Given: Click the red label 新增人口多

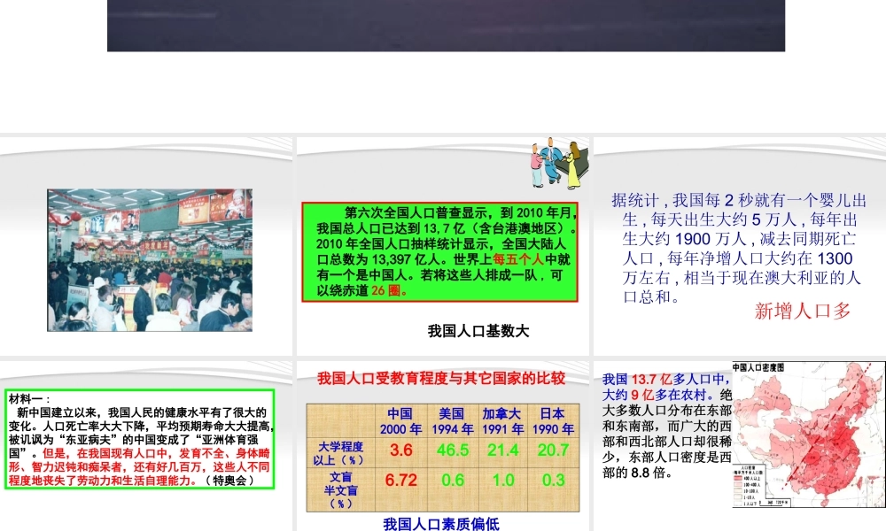Looking at the screenshot, I should pyautogui.click(x=803, y=311).
